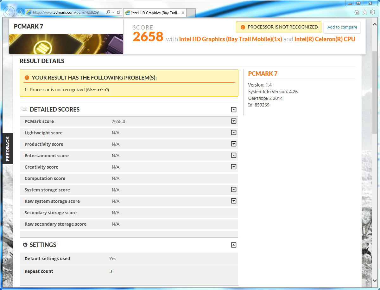
Task: Open the Favorites star icon
Action: coord(364,12)
